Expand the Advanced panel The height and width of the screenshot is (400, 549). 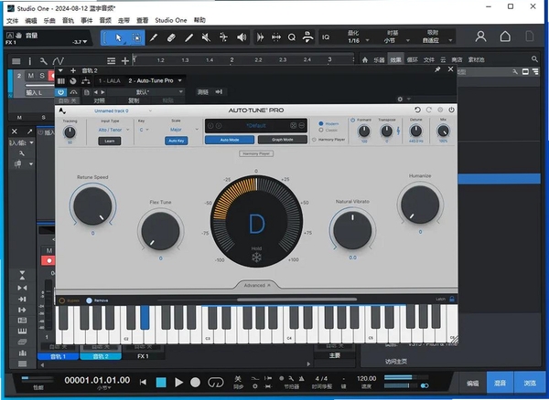click(x=257, y=285)
